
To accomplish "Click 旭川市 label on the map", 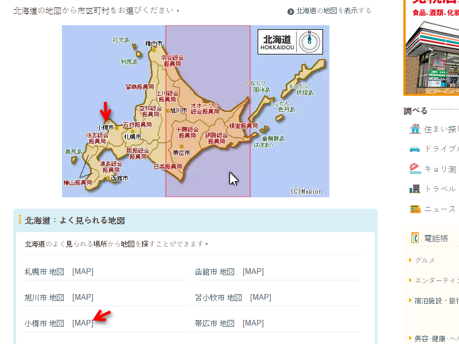I will coord(178,110).
